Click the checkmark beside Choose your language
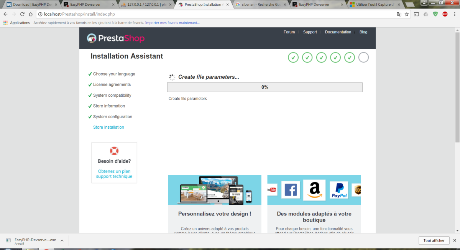The height and width of the screenshot is (250, 460). click(x=90, y=74)
